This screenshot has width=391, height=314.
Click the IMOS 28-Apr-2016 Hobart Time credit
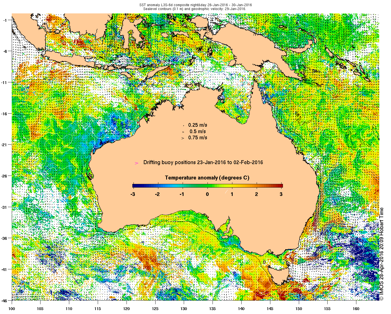tap(382, 254)
